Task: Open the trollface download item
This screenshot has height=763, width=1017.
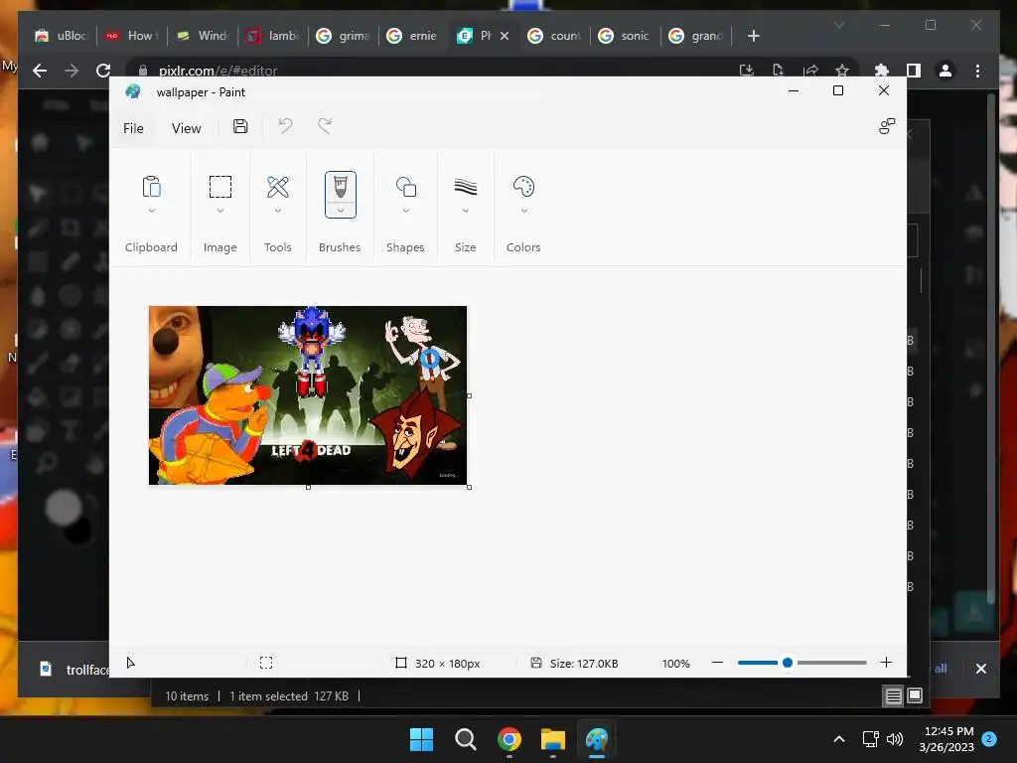Action: [x=73, y=669]
